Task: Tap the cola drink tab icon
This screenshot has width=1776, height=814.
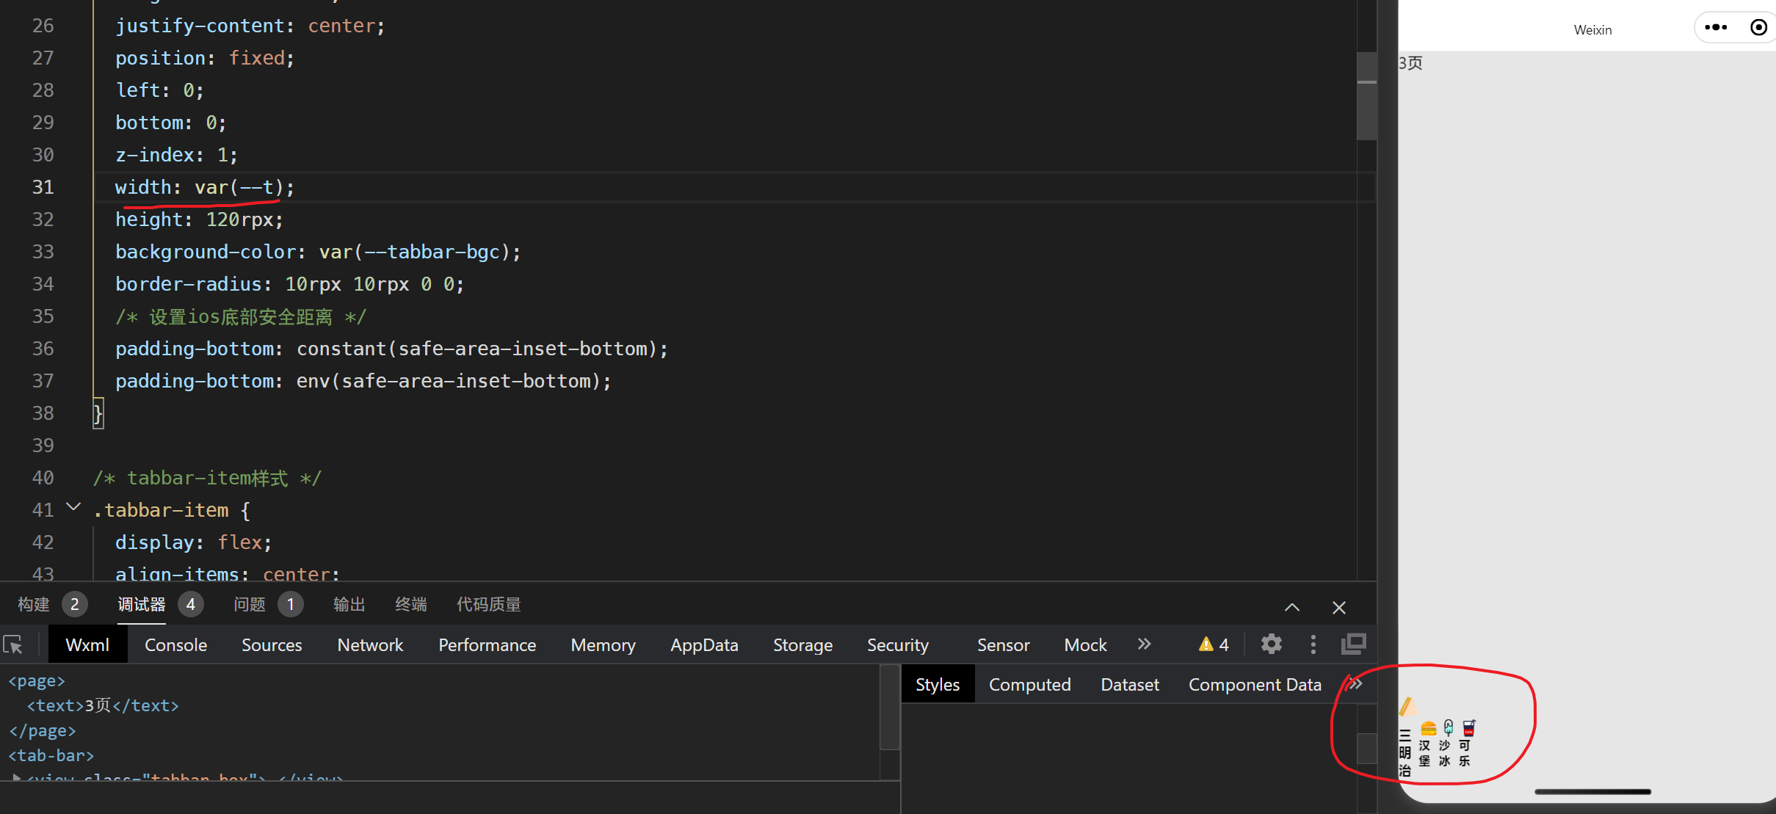Action: click(x=1468, y=727)
